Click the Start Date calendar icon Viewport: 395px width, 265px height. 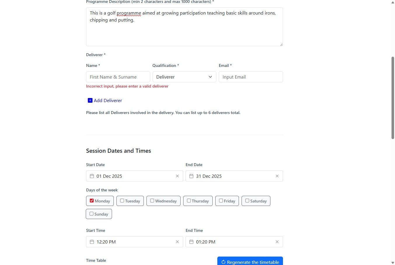coord(92,176)
